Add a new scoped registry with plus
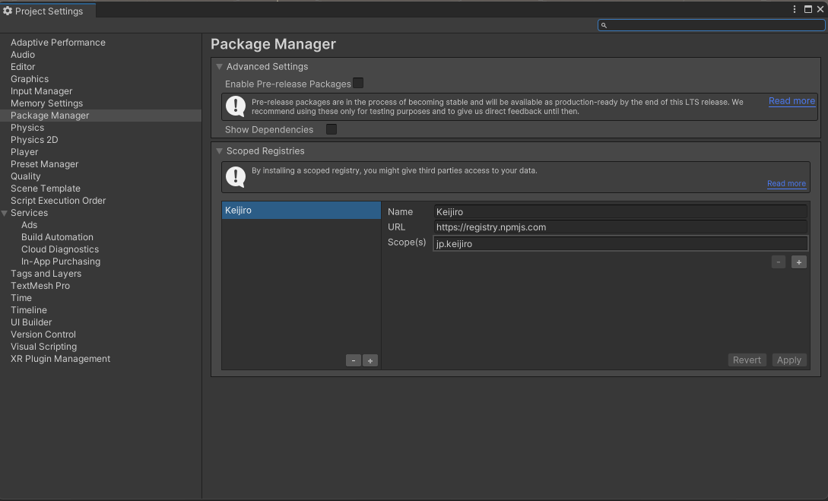This screenshot has height=501, width=828. tap(370, 360)
